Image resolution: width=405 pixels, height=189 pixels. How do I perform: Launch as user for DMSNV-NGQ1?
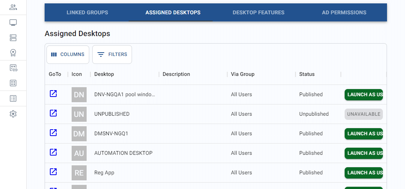364,134
